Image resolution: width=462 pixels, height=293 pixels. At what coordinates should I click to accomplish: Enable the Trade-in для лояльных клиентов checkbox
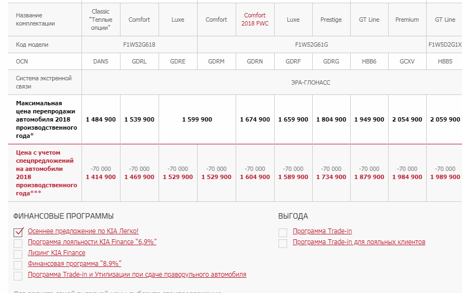283,243
